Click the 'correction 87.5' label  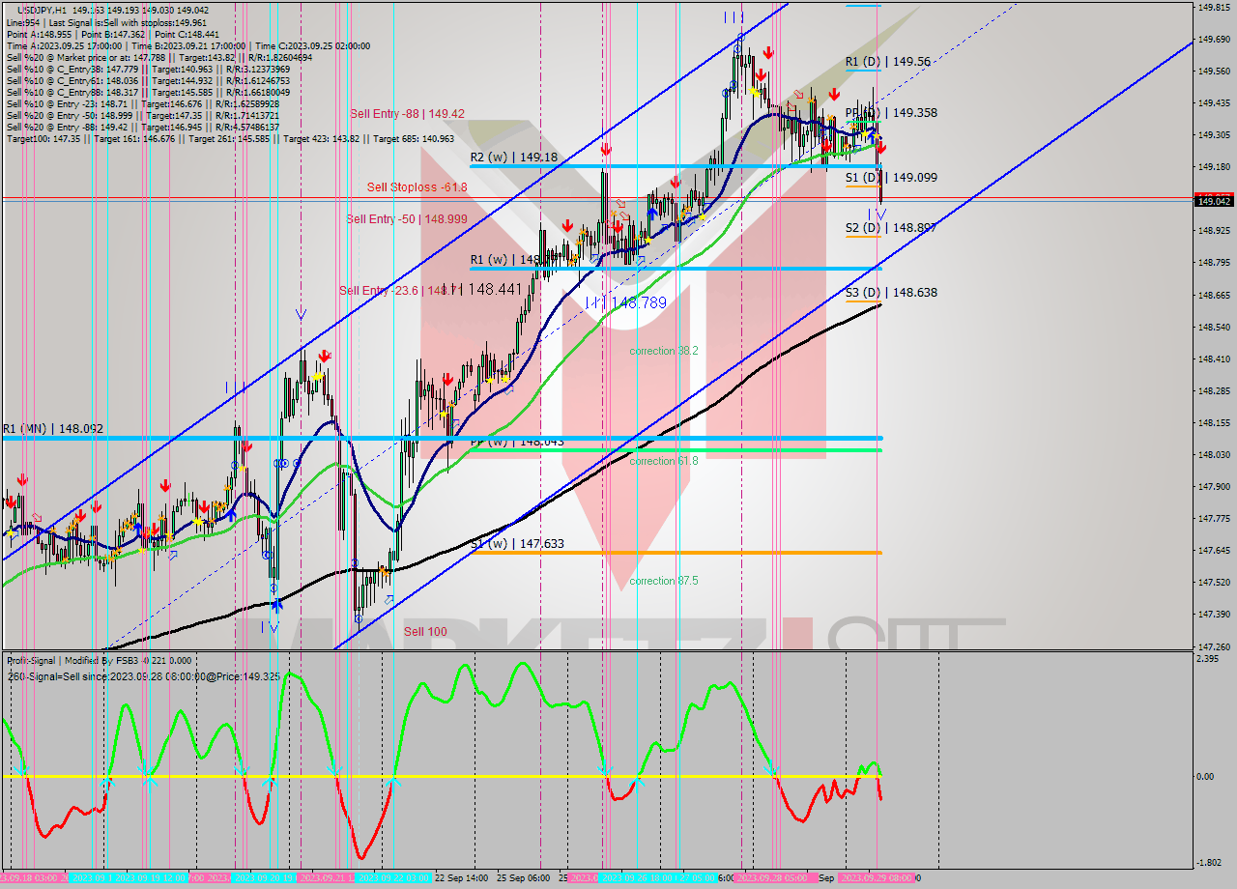(663, 581)
